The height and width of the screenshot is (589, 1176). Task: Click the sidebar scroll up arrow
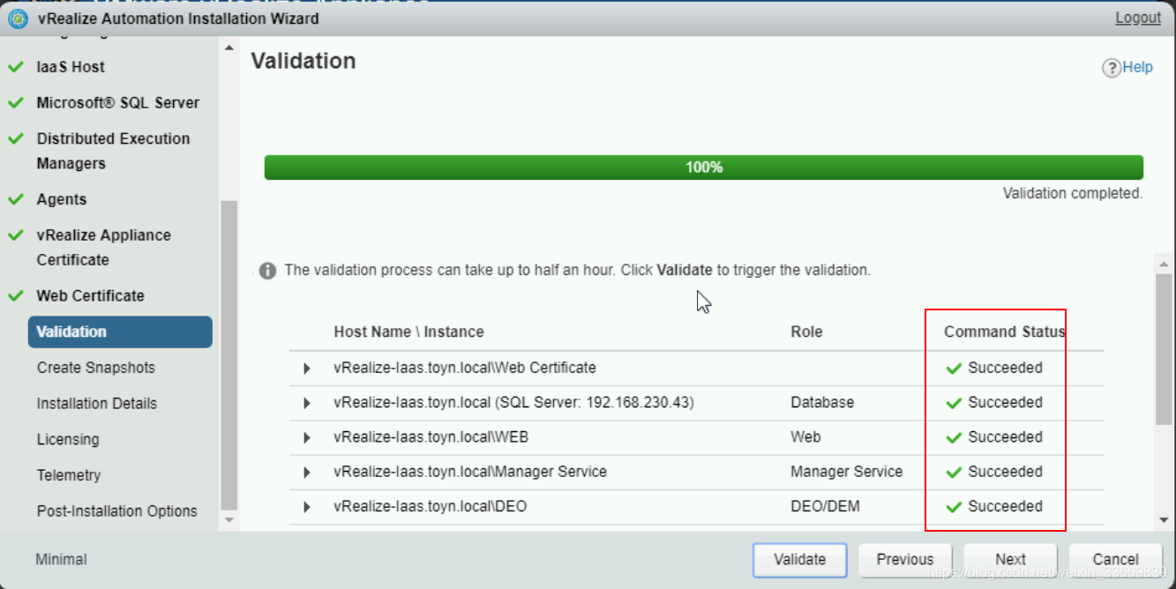[228, 48]
